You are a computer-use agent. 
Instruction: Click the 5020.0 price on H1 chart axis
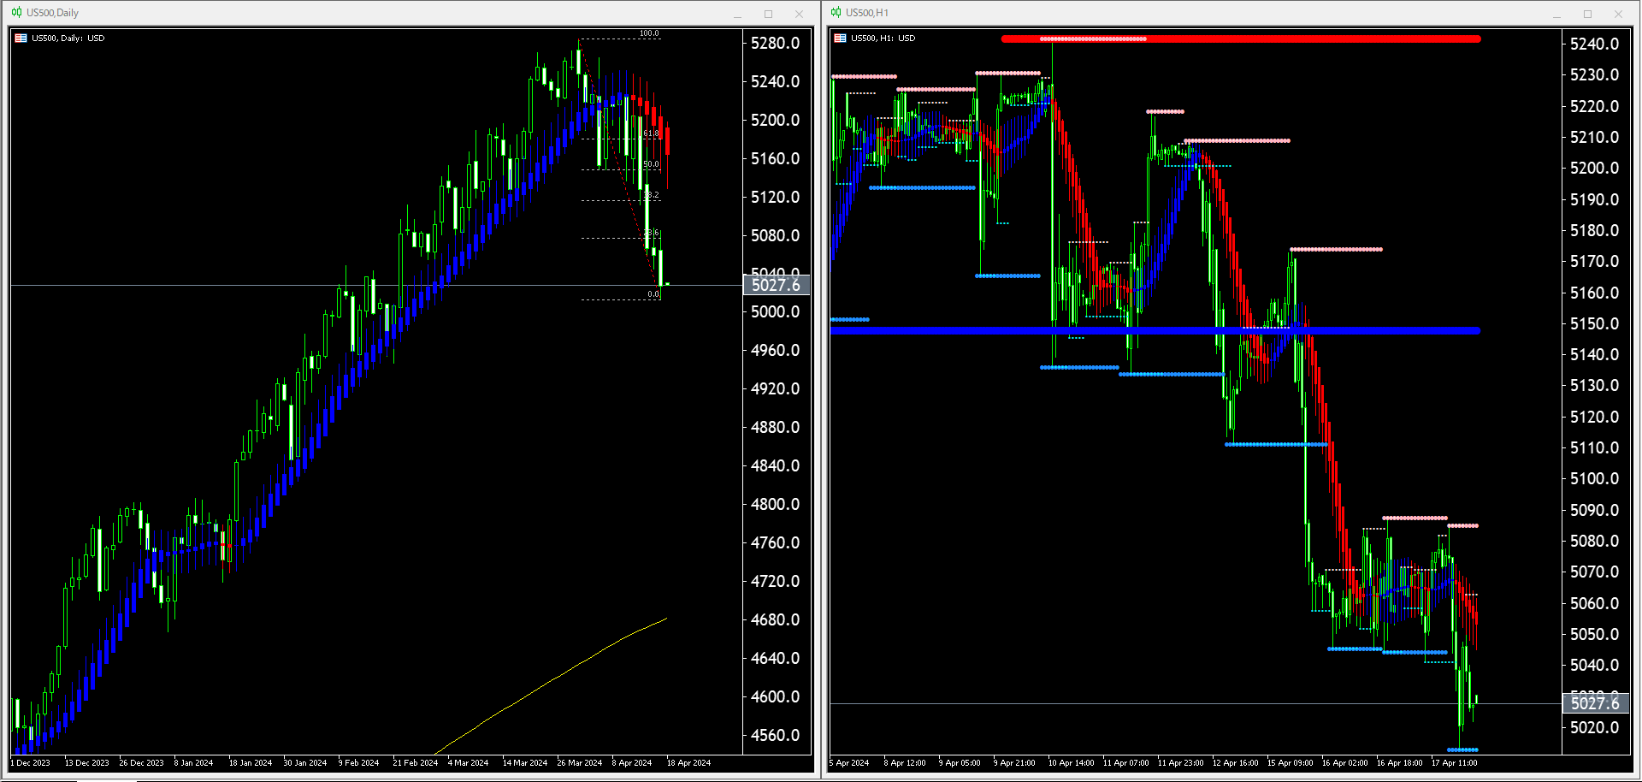[x=1594, y=728]
